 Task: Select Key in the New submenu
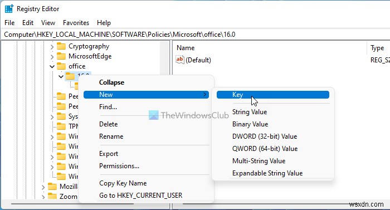pyautogui.click(x=273, y=95)
